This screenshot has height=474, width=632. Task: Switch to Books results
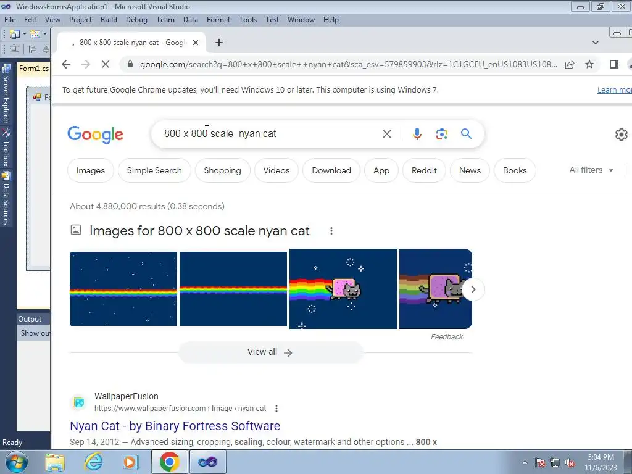515,170
